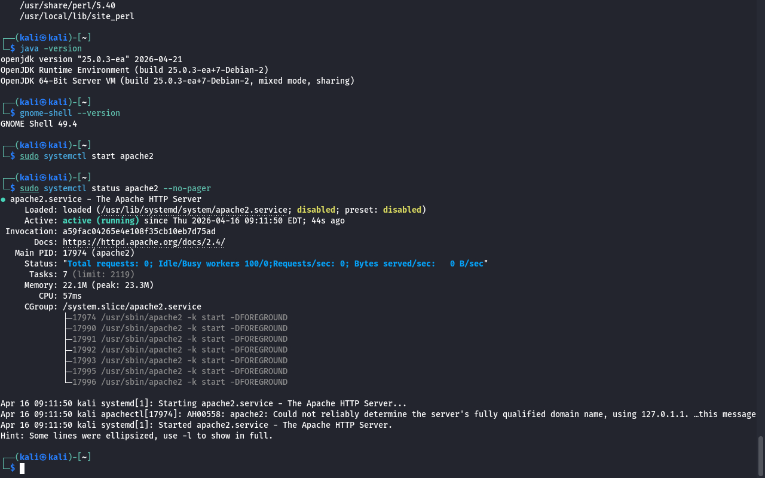This screenshot has width=765, height=478.
Task: Click the "GNOME Shell 49.4" output line
Action: (x=39, y=124)
